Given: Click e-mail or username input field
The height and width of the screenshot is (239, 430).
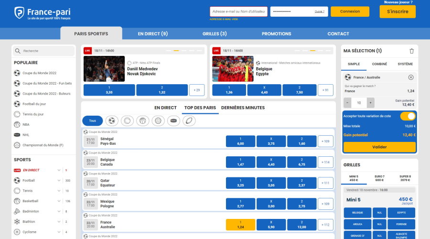Looking at the screenshot, I should tap(238, 11).
